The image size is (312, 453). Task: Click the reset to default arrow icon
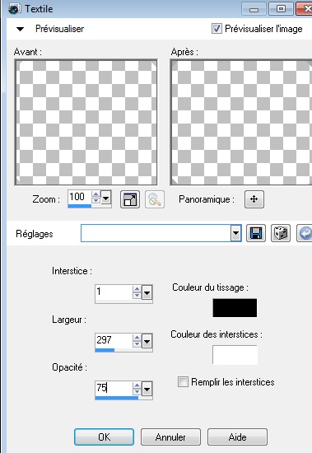pyautogui.click(x=305, y=233)
